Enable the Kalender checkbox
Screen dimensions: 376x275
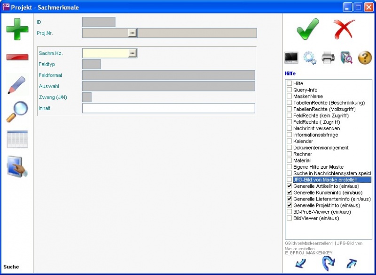point(290,141)
